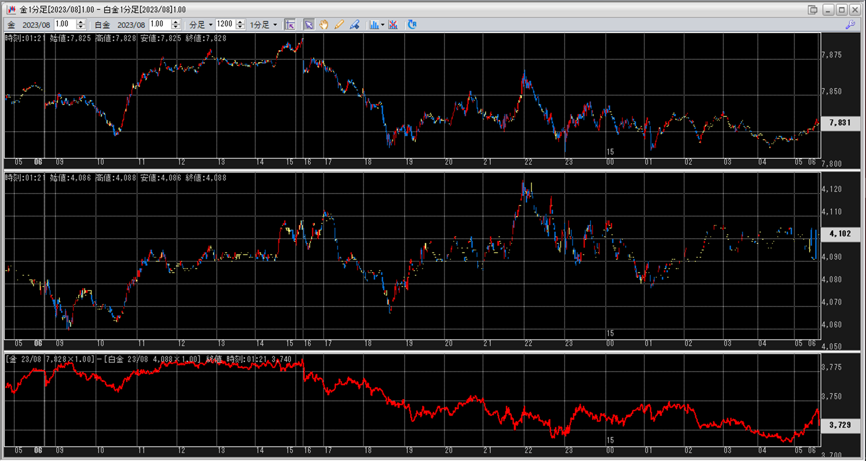Open the bar chart indicator icon

pos(374,25)
